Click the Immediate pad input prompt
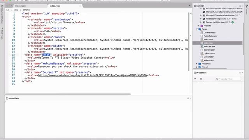This screenshot has height=140, width=249. 5,102
